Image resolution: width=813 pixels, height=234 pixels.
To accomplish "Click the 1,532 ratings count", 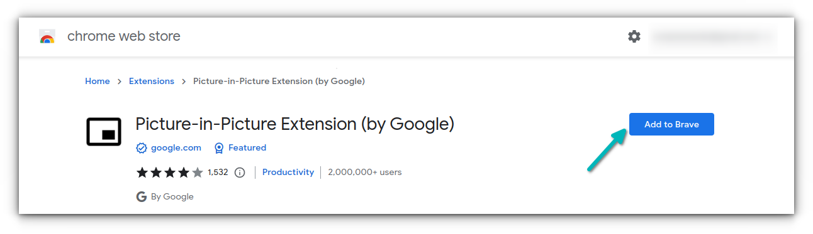I will 218,172.
